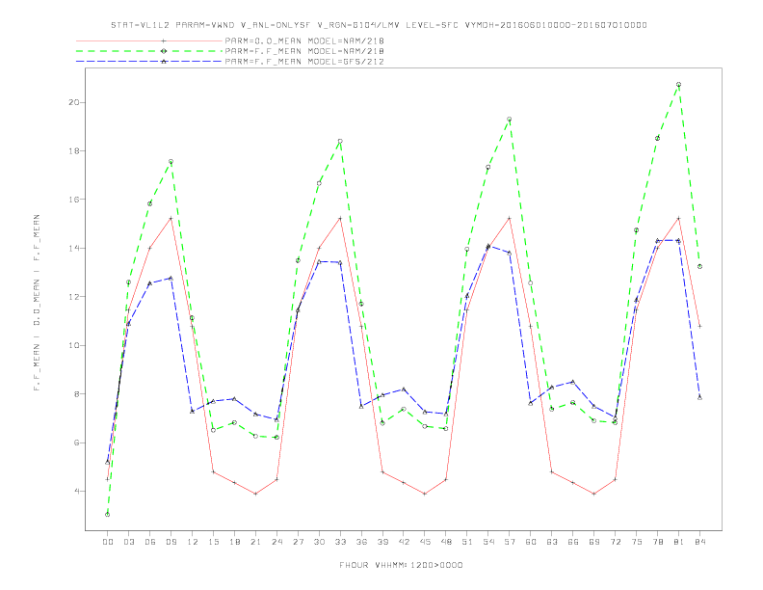Click the blue triangle data point at hour 84
The width and height of the screenshot is (763, 590).
[699, 398]
